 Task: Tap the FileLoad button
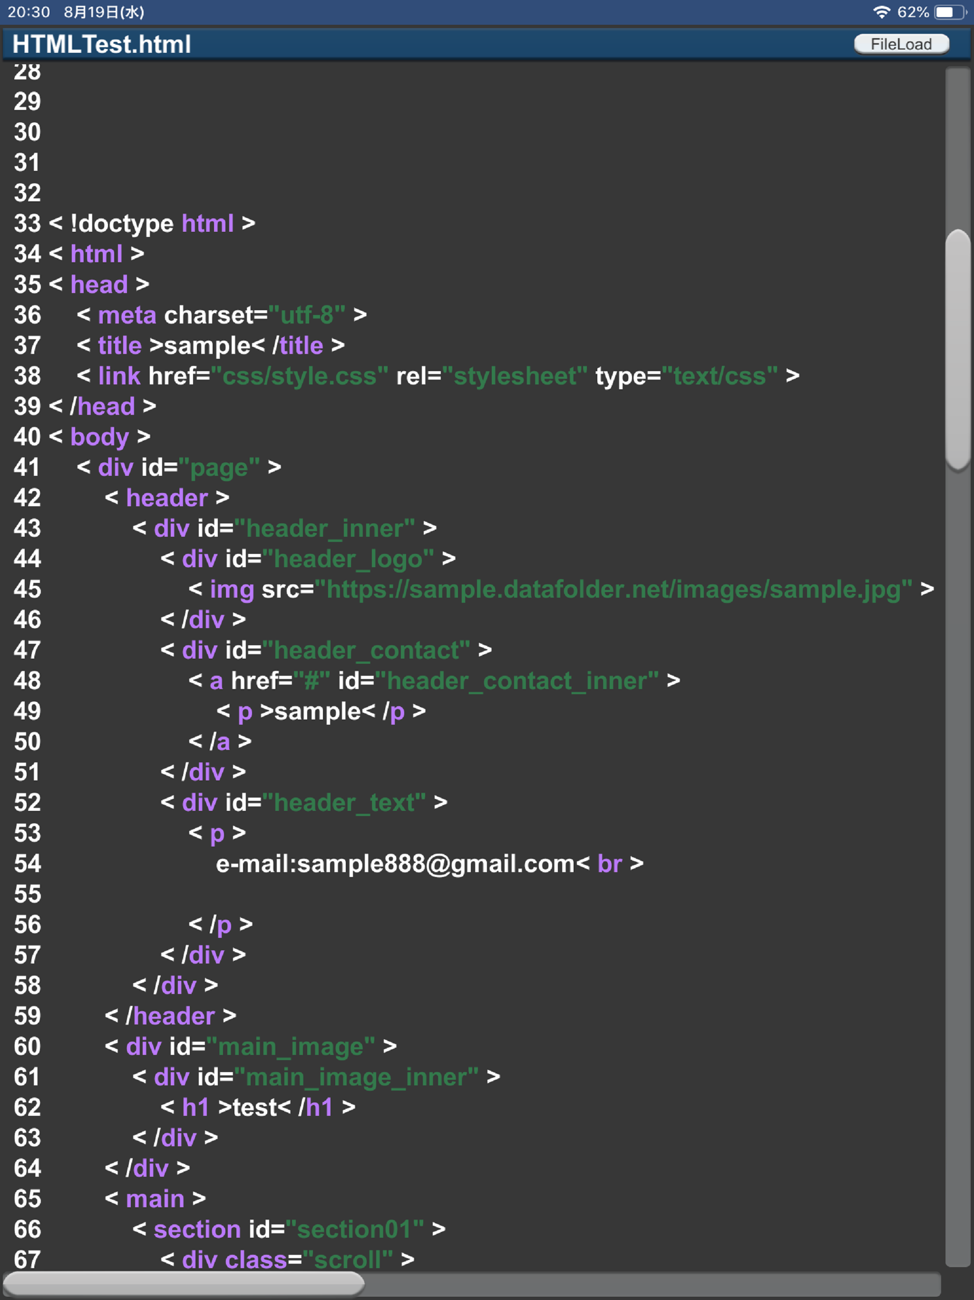click(x=902, y=43)
